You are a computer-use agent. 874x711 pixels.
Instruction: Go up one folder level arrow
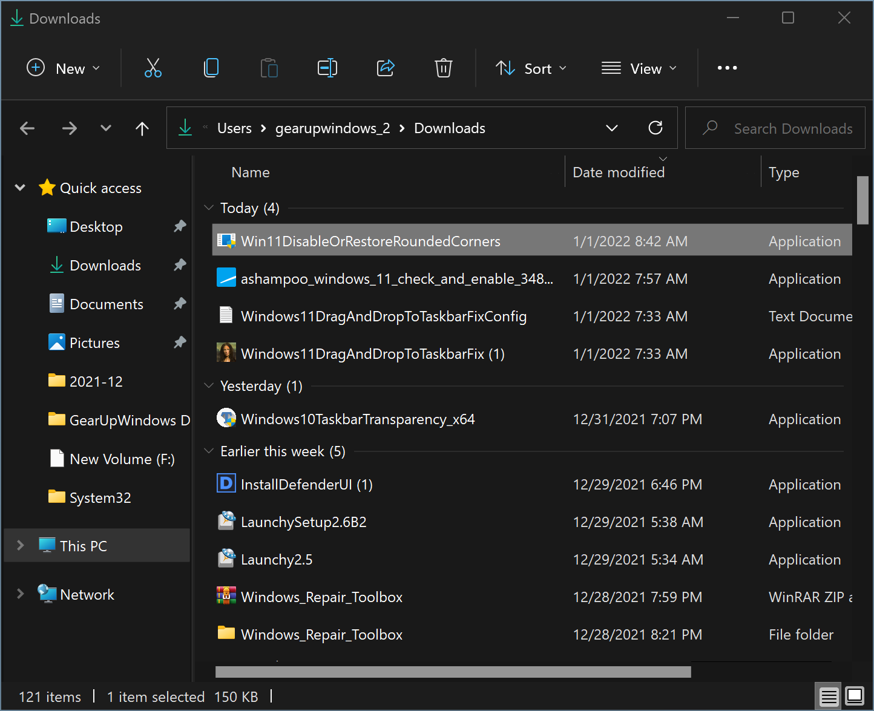(142, 128)
